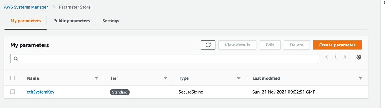
Task: Go to next page arrow
Action: (x=345, y=57)
